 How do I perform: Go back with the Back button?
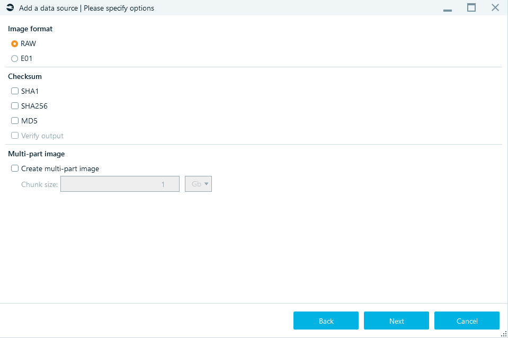tap(326, 321)
